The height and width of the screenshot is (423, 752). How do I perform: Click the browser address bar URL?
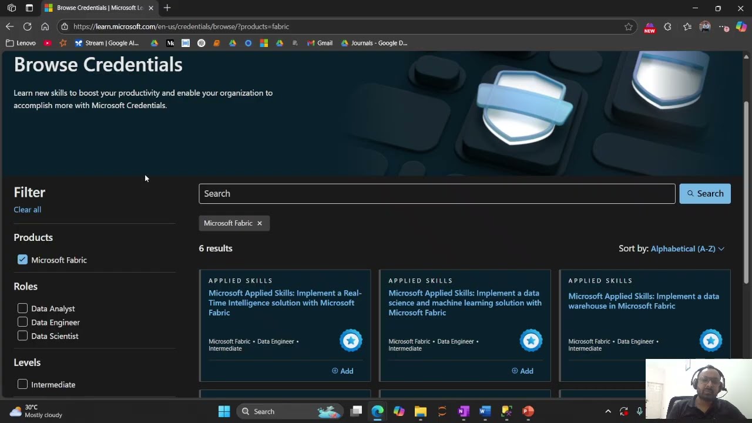(x=181, y=26)
